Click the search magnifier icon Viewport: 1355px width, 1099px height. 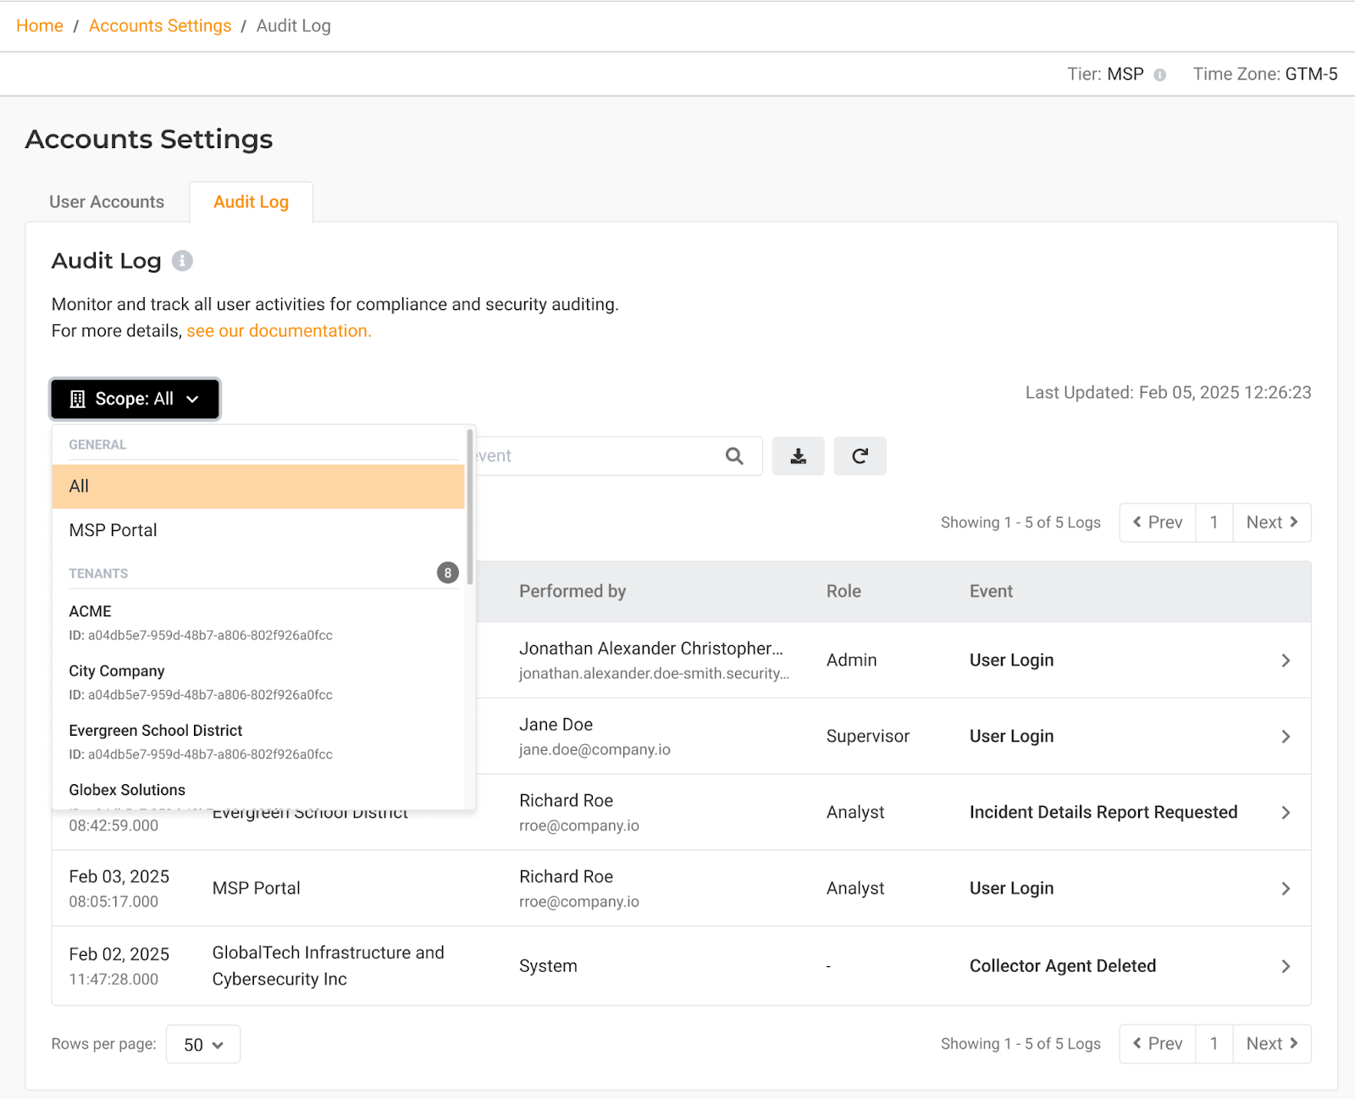(734, 456)
